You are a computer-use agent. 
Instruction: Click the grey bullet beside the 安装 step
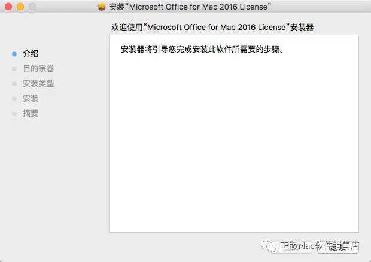[14, 99]
